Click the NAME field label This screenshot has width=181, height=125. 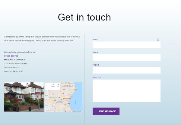coord(95,39)
